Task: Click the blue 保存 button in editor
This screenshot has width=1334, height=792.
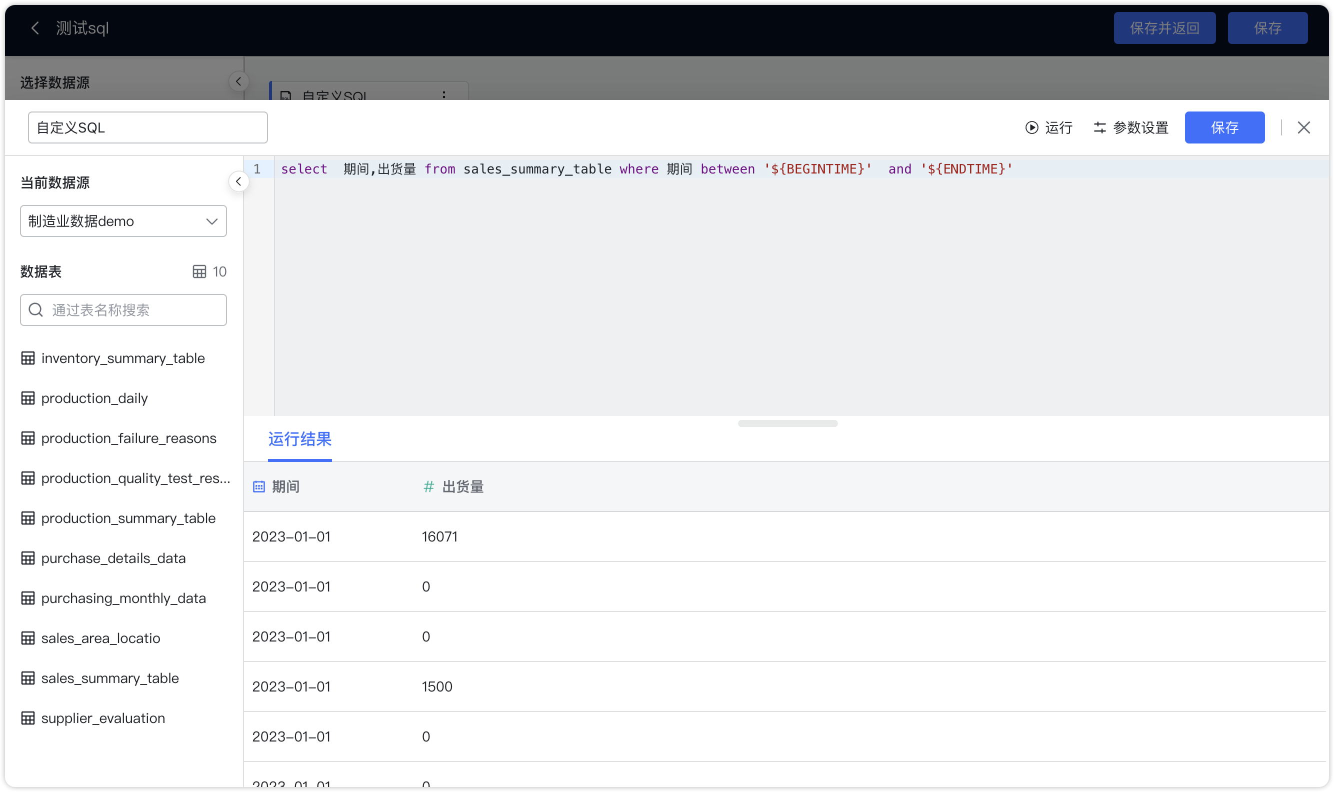Action: pos(1224,127)
